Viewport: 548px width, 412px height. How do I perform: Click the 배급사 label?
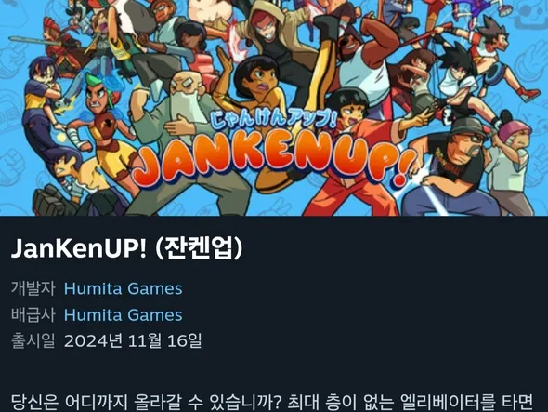[33, 315]
